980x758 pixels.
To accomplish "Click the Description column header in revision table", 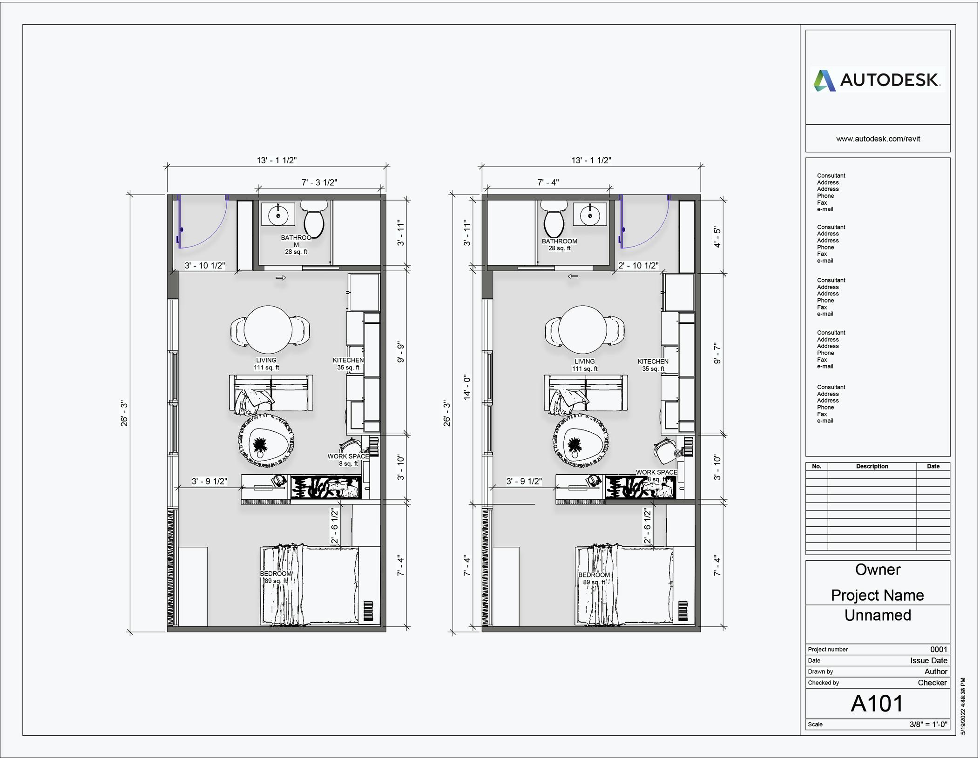I will point(872,466).
